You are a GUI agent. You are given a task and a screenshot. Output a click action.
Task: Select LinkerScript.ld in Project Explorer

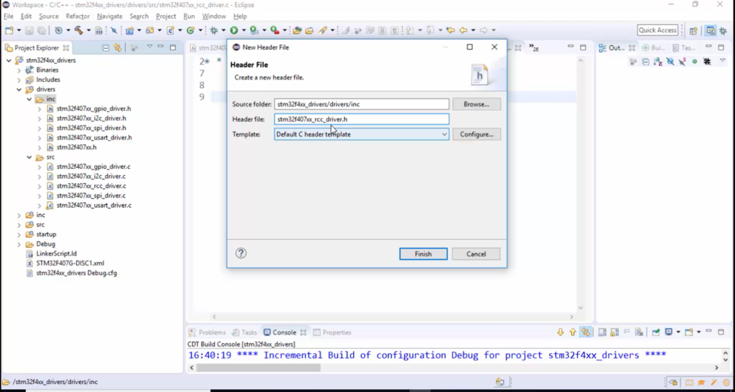56,253
